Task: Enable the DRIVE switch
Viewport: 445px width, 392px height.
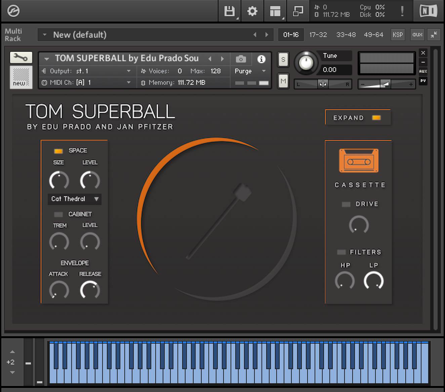Action: click(346, 204)
